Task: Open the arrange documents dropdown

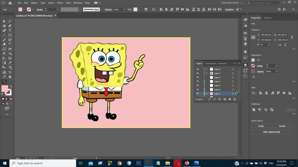Action: [x=97, y=3]
